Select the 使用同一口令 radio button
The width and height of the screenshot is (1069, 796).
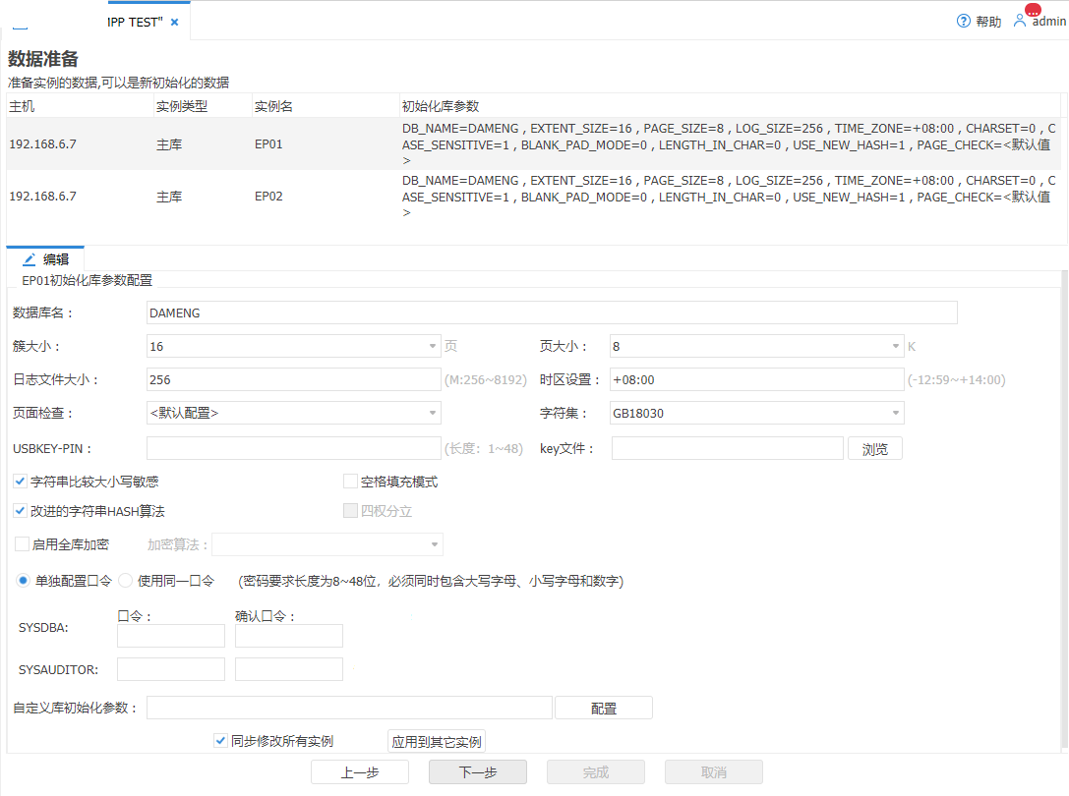125,581
